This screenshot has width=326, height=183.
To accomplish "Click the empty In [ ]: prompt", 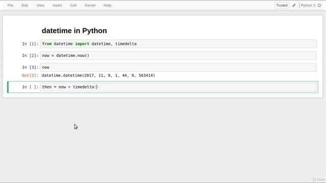I will (x=31, y=87).
